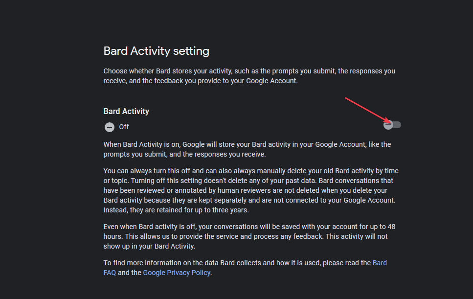
Task: Click the "Off" status text
Action: point(124,127)
